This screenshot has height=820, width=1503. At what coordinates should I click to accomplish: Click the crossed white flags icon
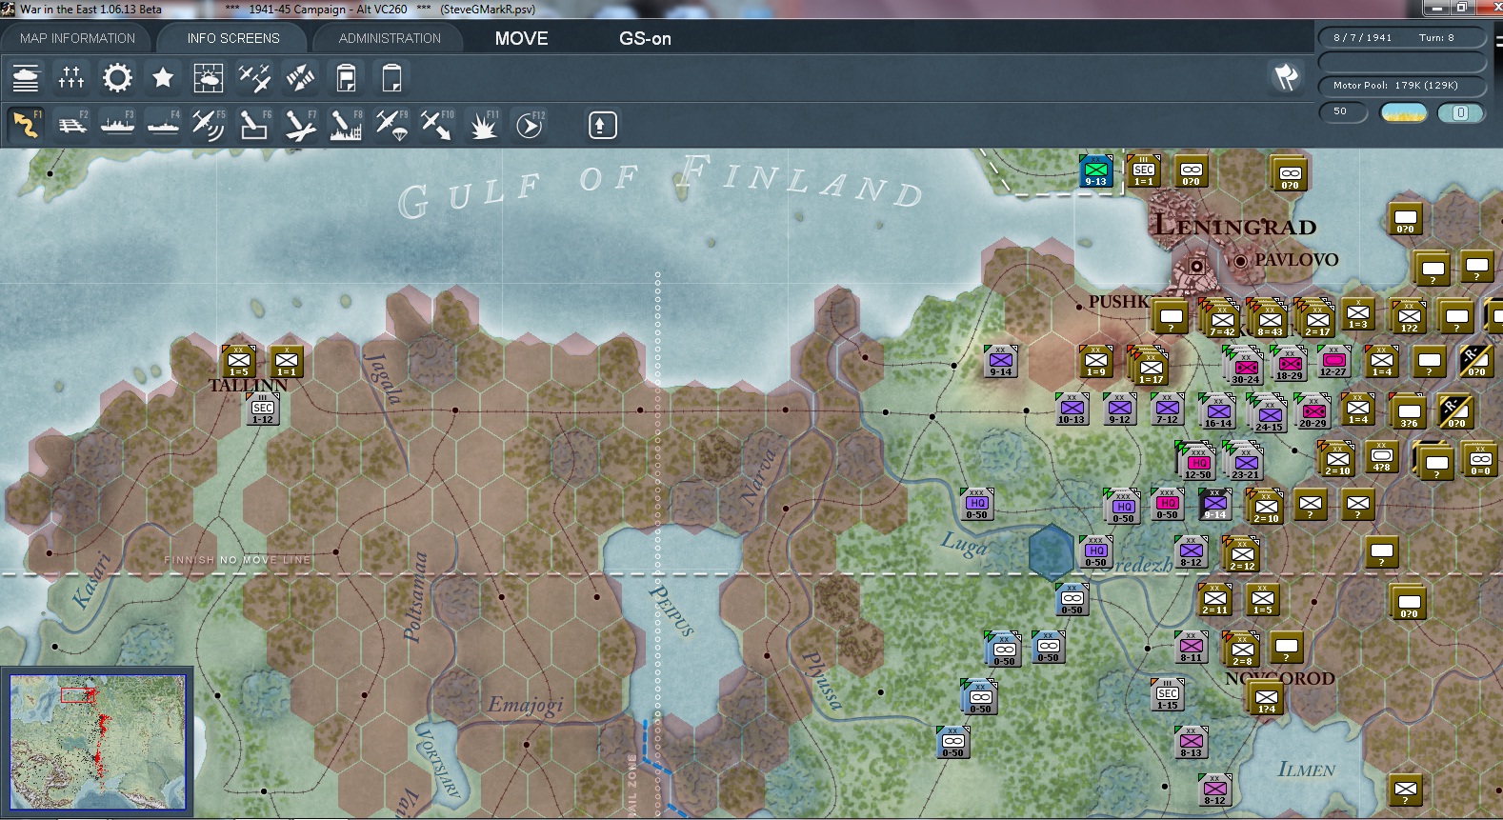coord(1287,77)
